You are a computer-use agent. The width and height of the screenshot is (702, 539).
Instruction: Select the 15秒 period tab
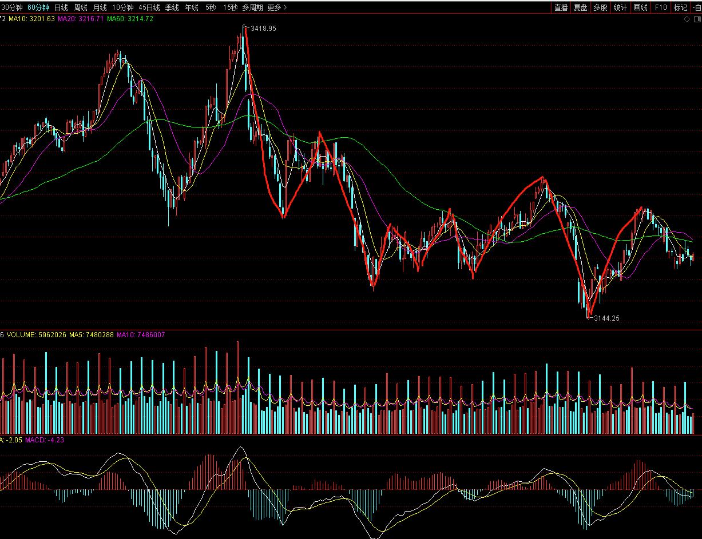click(230, 7)
